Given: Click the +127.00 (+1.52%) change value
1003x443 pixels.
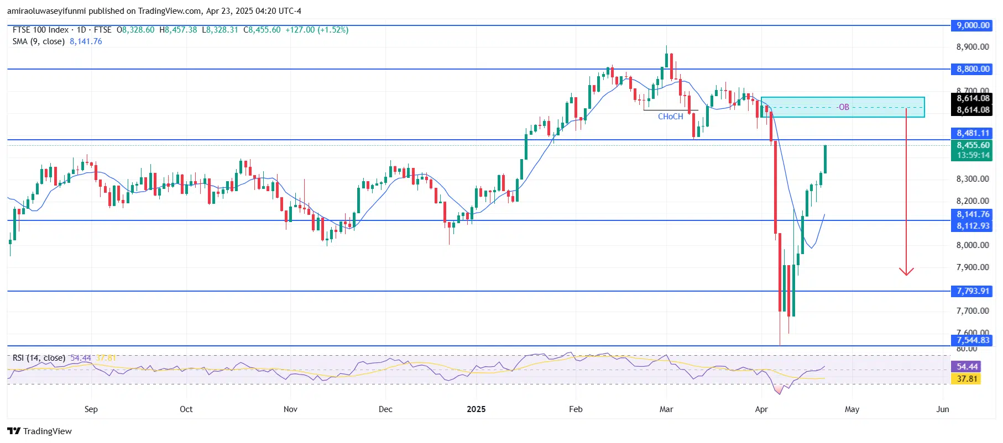Looking at the screenshot, I should point(317,30).
